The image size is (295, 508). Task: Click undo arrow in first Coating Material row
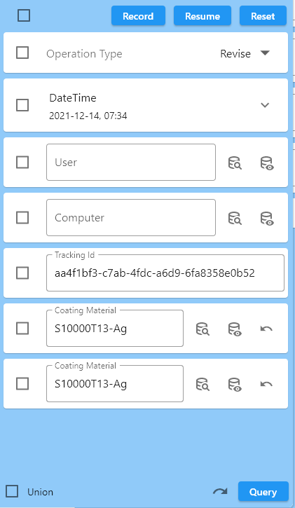pyautogui.click(x=266, y=329)
